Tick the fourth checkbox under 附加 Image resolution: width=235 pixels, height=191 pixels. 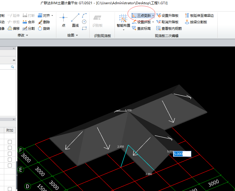pos(10,160)
